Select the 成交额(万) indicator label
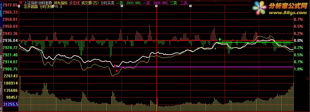 90,3
